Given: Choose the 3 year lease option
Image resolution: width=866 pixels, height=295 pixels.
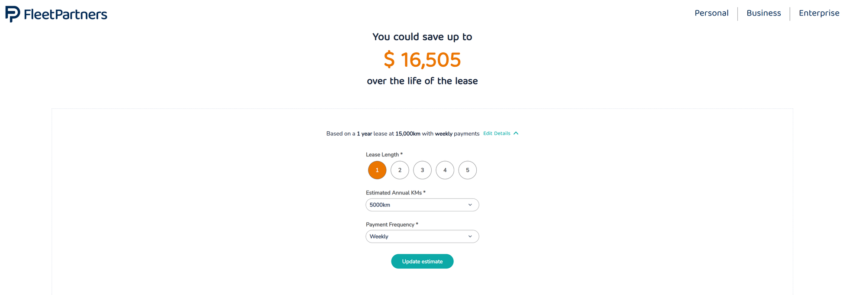Looking at the screenshot, I should click(x=422, y=170).
